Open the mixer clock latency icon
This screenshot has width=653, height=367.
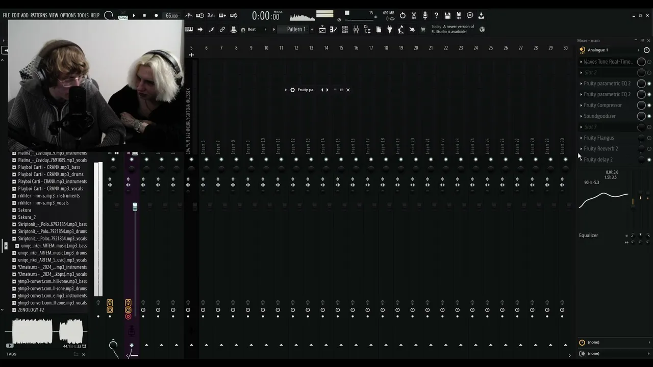pos(647,50)
